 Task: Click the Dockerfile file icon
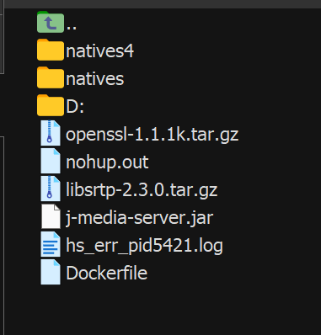51,272
